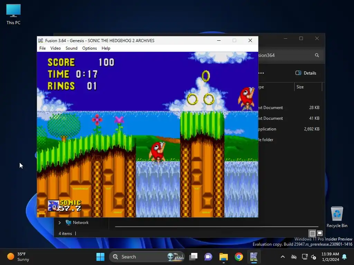Click the '4 items' status bar text
This screenshot has height=265, width=354.
tap(65, 234)
